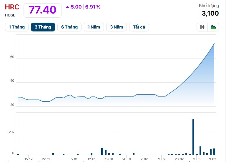
Task: Click the 6.91 % percent change
Action: 93,7
